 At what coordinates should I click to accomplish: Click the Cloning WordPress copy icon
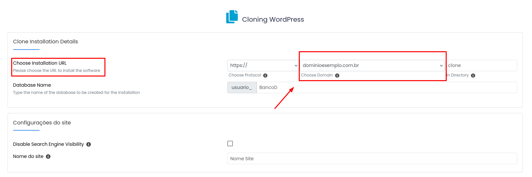pos(232,17)
